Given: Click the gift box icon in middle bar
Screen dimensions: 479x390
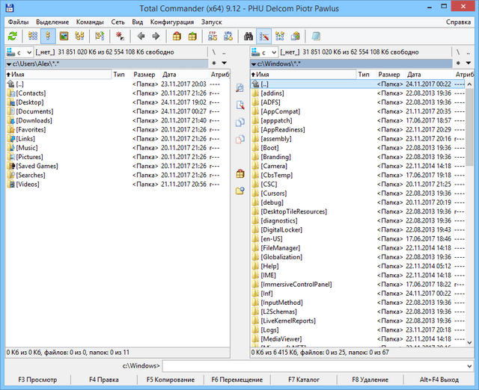Looking at the screenshot, I should (240, 173).
